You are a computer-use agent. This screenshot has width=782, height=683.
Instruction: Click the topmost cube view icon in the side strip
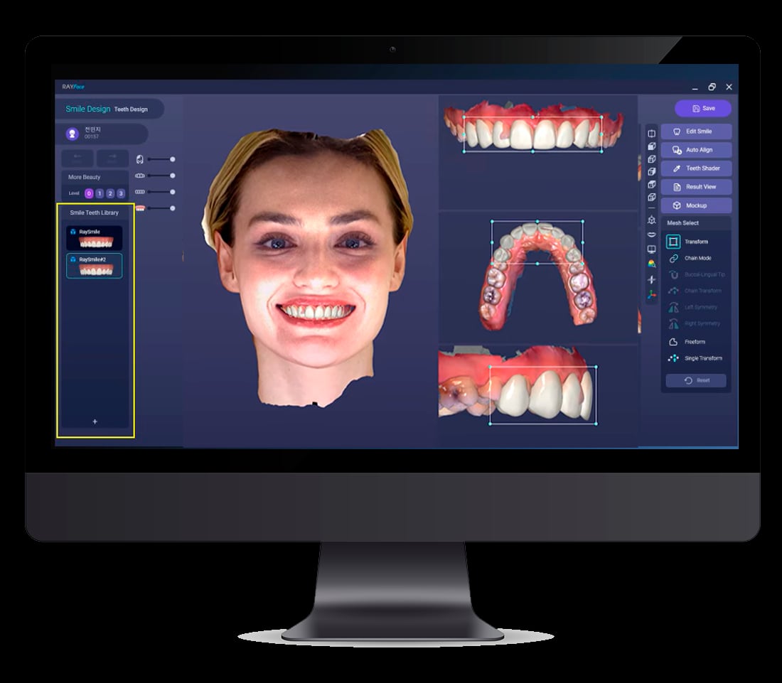point(652,132)
